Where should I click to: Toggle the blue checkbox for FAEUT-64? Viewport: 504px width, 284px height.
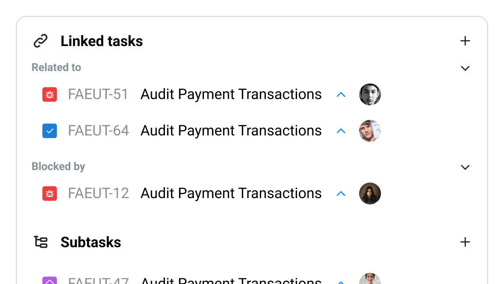[x=49, y=131]
